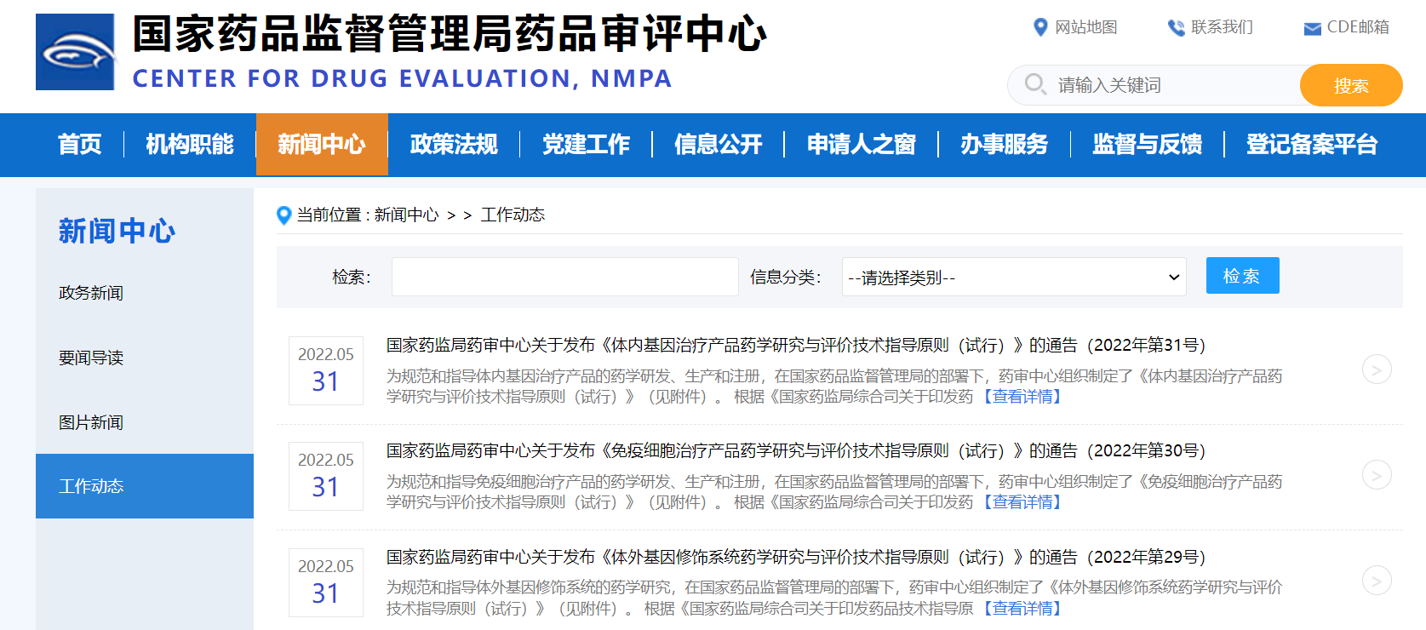Open the 免疫细胞治疗产品 notice title

point(796,451)
